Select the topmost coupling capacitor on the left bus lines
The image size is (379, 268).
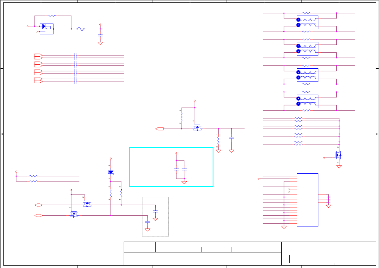click(x=75, y=56)
